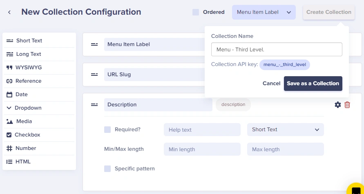Image resolution: width=364 pixels, height=194 pixels.
Task: Enable the Specific pattern checkbox
Action: (x=107, y=169)
